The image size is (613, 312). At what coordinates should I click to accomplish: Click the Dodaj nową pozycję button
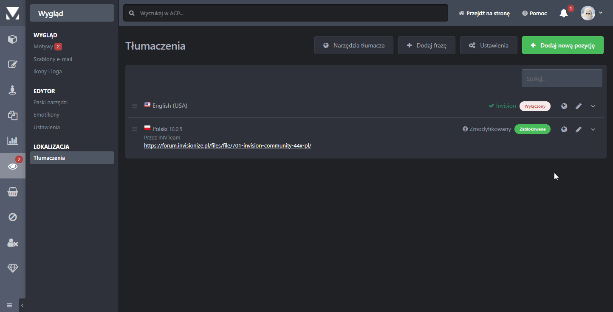562,45
